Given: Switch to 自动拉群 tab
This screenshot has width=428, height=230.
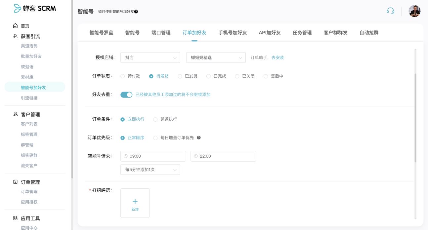Looking at the screenshot, I should point(369,33).
